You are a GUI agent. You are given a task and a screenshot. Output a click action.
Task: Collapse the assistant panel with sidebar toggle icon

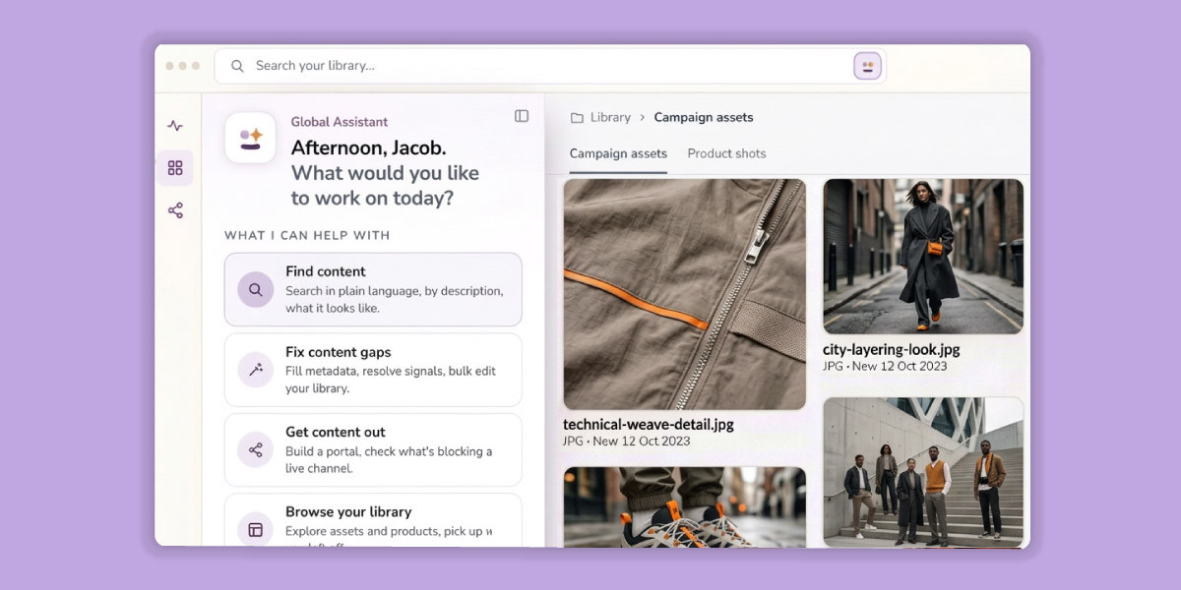pos(522,116)
